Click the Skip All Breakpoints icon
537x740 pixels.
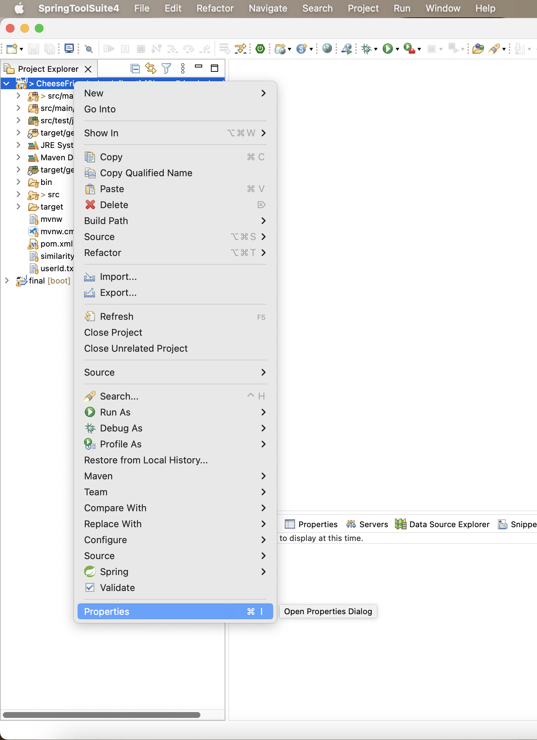pyautogui.click(x=89, y=49)
